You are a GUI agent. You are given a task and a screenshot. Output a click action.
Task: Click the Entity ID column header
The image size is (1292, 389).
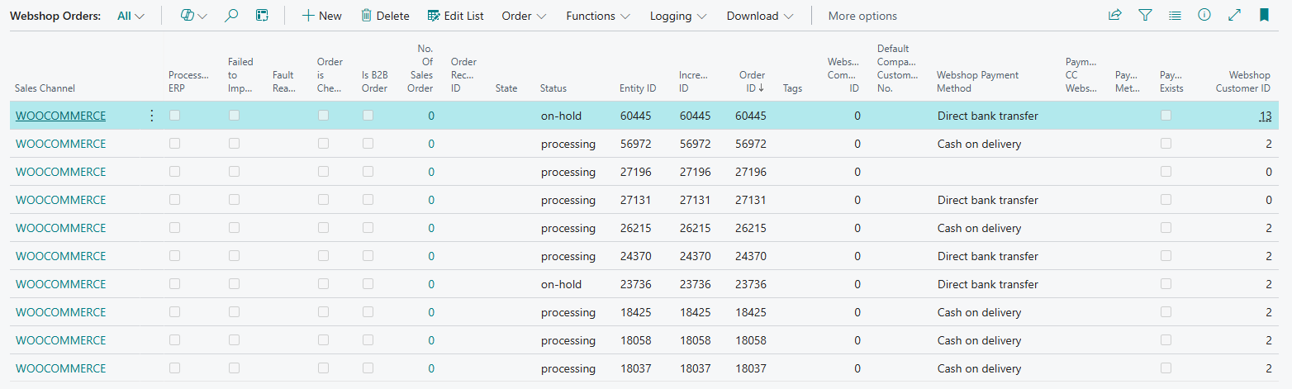pyautogui.click(x=638, y=88)
